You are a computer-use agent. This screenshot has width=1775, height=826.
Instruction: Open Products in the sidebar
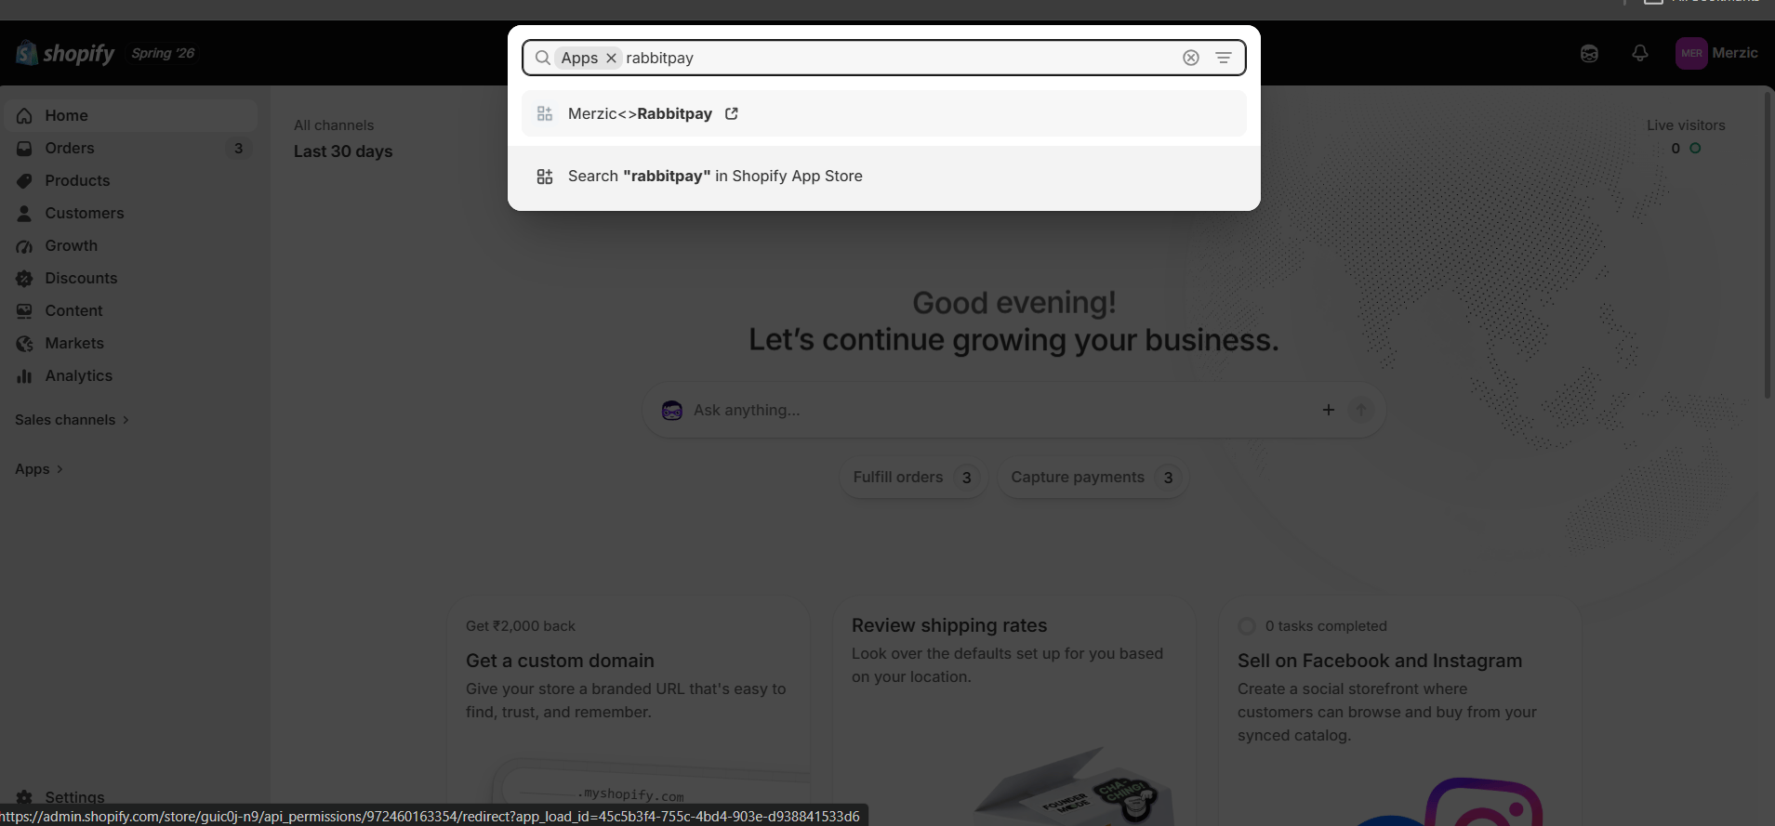tap(130, 180)
